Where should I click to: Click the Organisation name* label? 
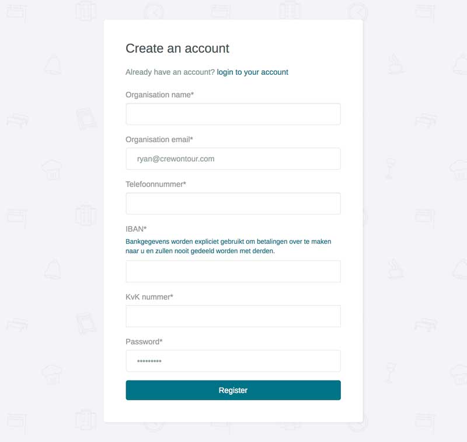coord(159,95)
